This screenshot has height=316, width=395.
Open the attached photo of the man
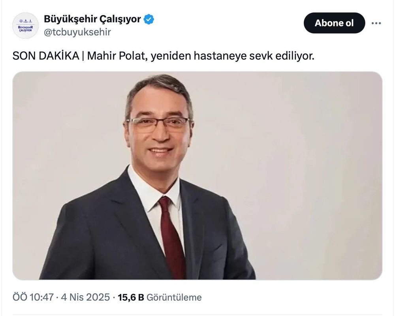[x=197, y=176]
